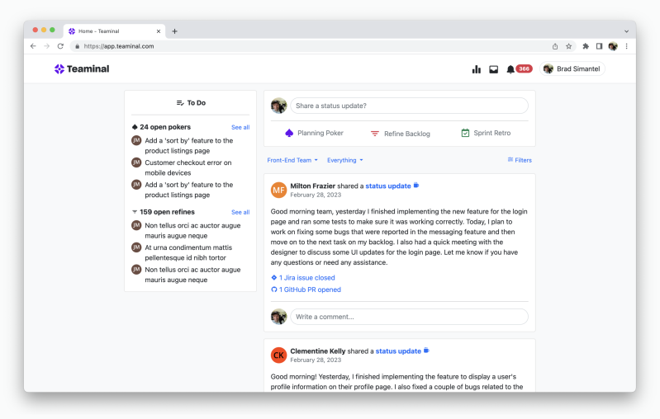The width and height of the screenshot is (660, 419).
Task: Open the Everything filter dropdown
Action: pos(344,160)
